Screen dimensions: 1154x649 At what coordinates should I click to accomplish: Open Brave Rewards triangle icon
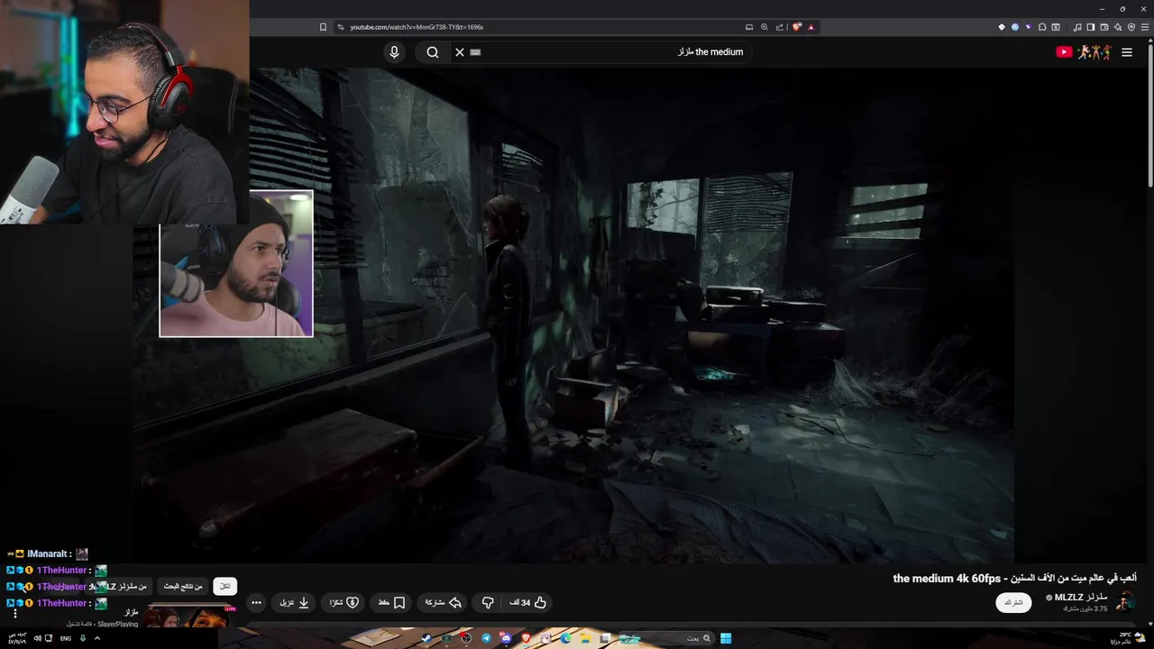pyautogui.click(x=811, y=27)
